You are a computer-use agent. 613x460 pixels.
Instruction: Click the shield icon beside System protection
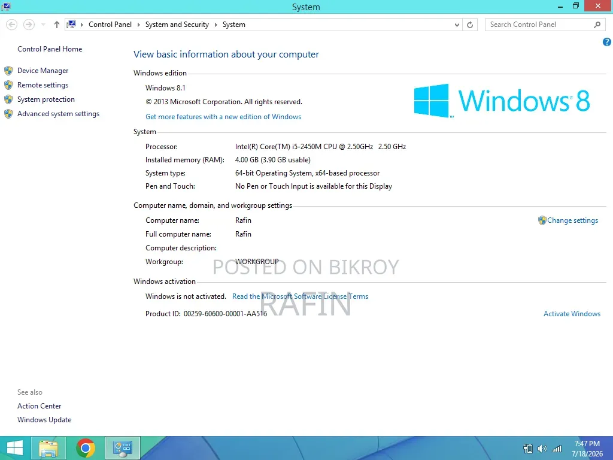tap(8, 99)
